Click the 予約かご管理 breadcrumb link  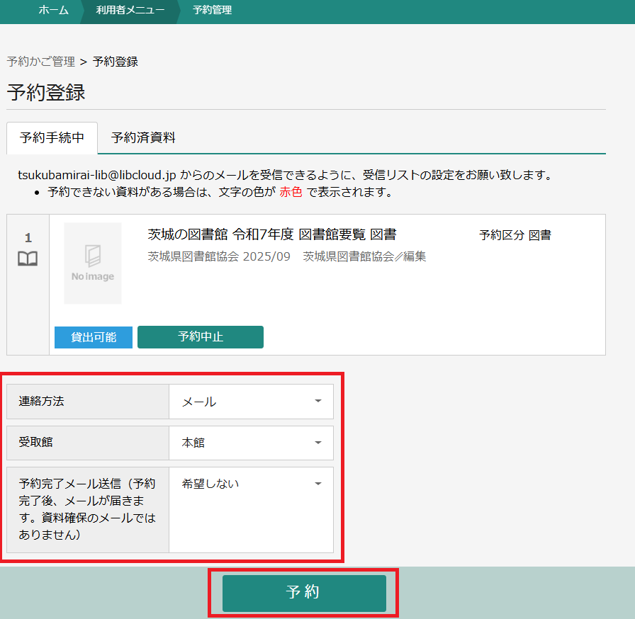40,62
